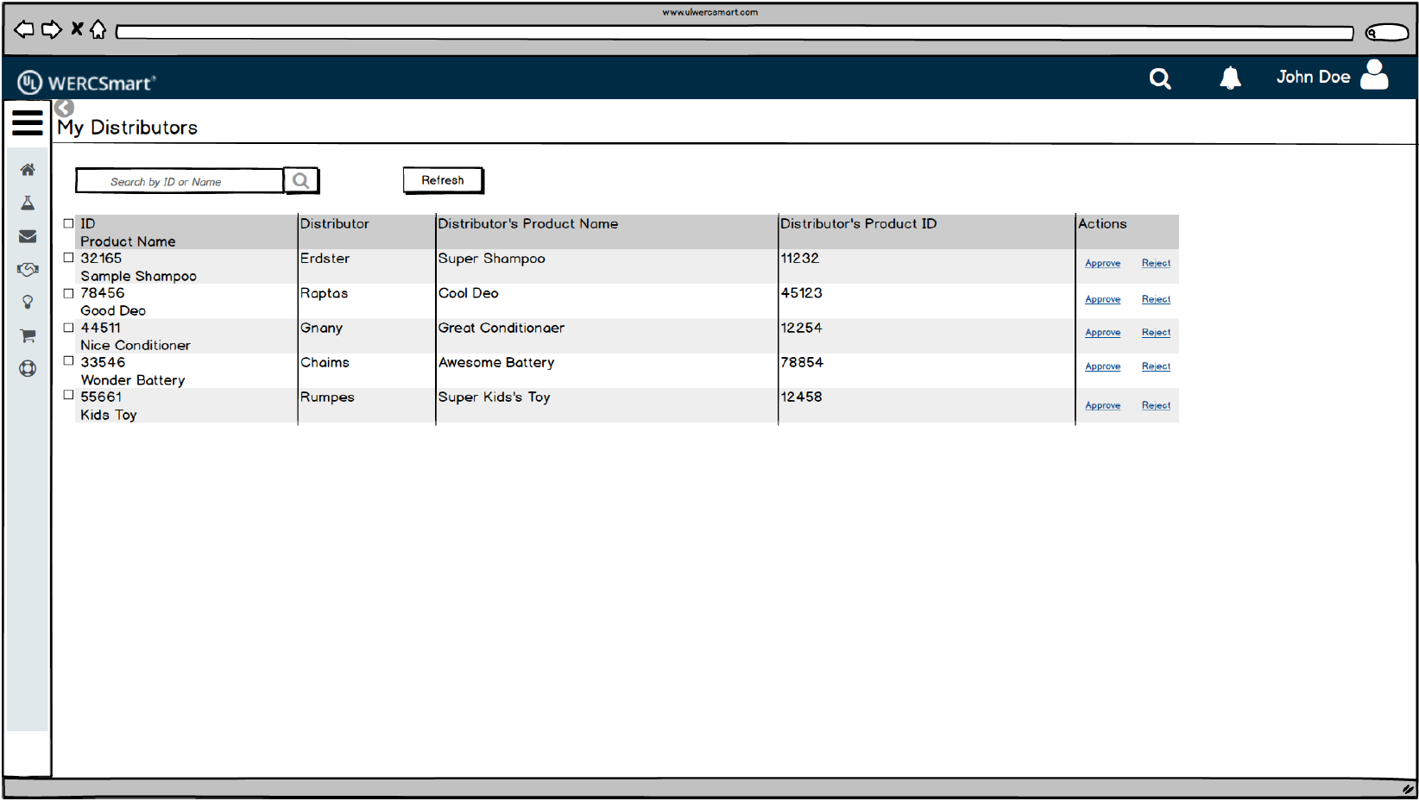Approve the Super Shampoo distributor row
Screen dimensions: 1419x801
(1102, 264)
